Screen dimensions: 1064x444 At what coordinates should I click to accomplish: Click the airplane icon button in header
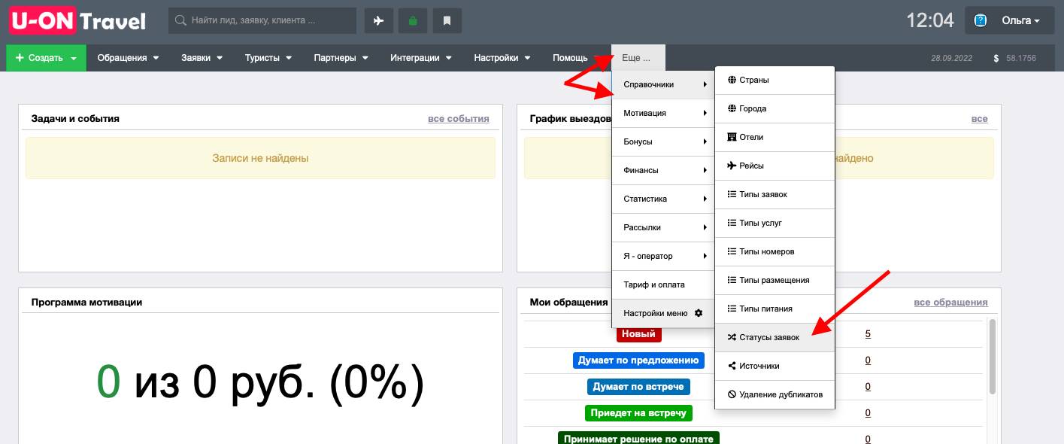379,20
